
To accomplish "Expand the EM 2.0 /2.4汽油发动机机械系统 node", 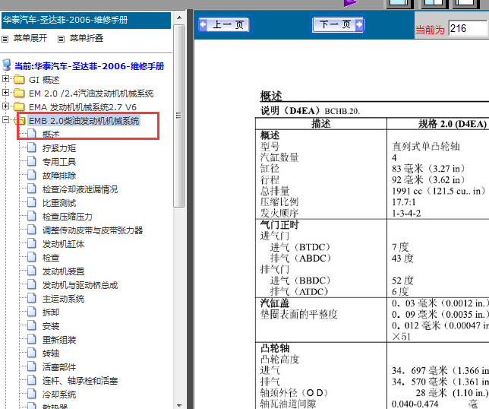I will point(5,93).
